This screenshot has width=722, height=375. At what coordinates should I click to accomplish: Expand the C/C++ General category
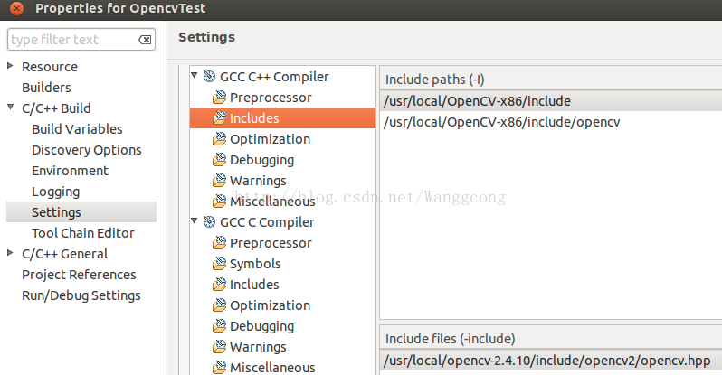click(x=11, y=253)
